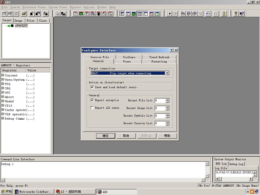The width and height of the screenshot is (260, 195).
Task: Open the Backtrace view icon
Action: point(92,14)
